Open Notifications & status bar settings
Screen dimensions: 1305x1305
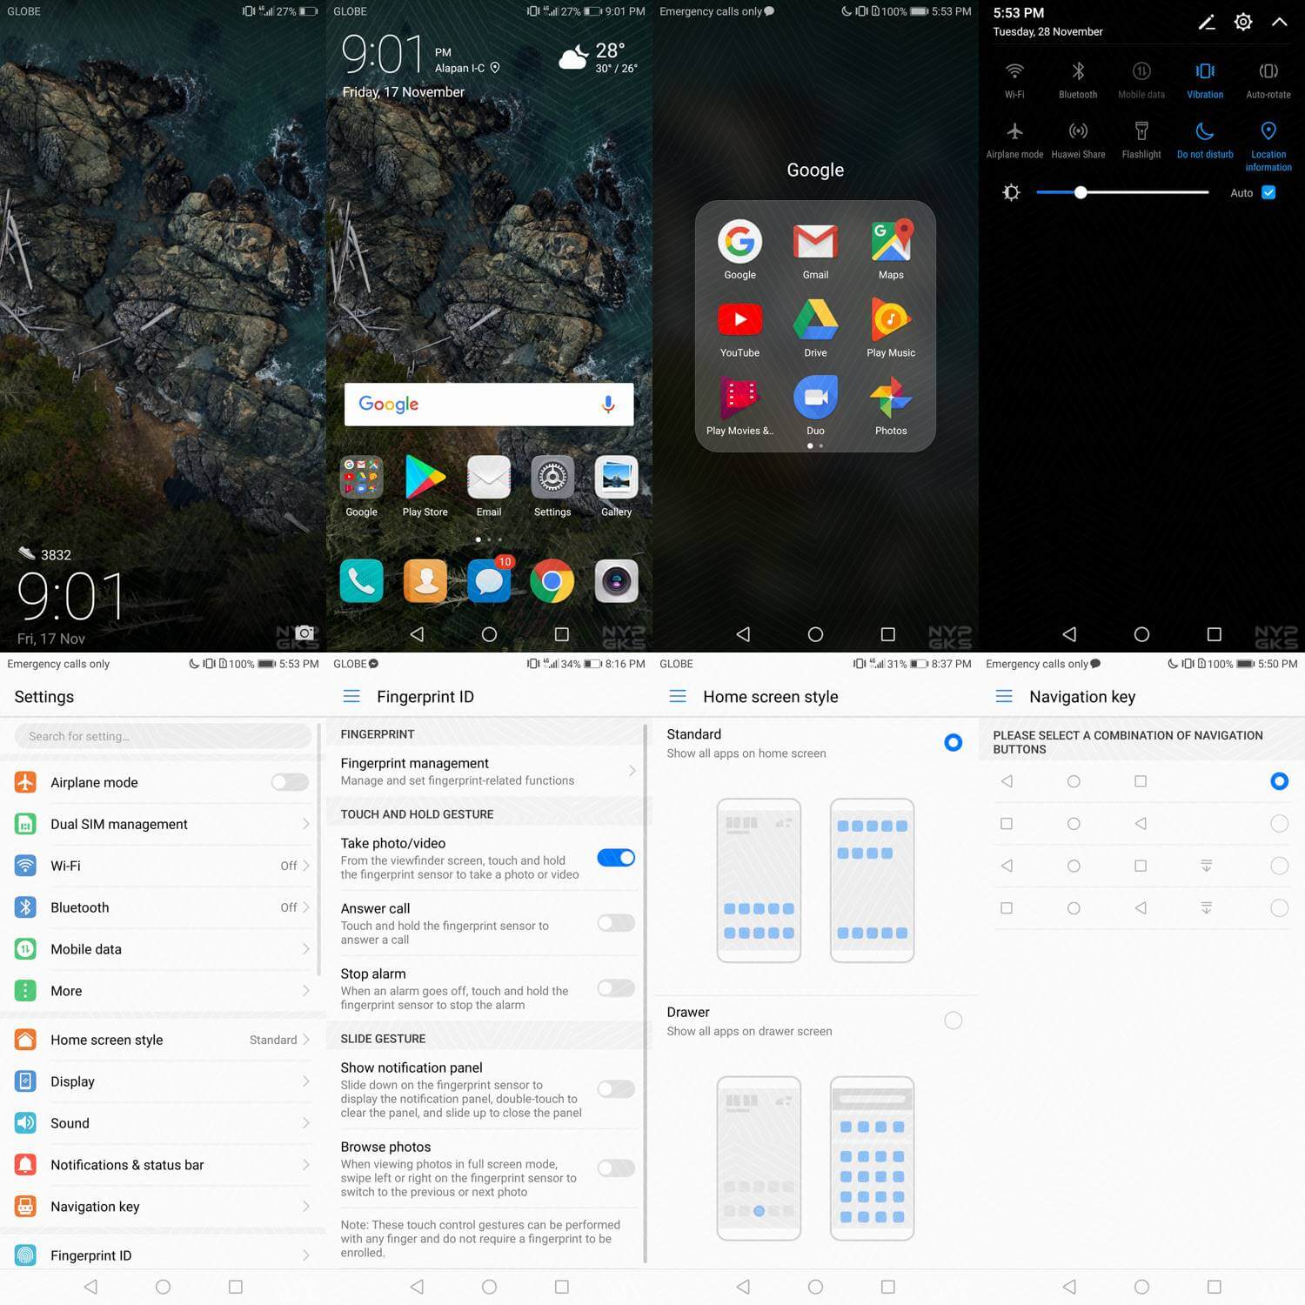click(x=163, y=1165)
